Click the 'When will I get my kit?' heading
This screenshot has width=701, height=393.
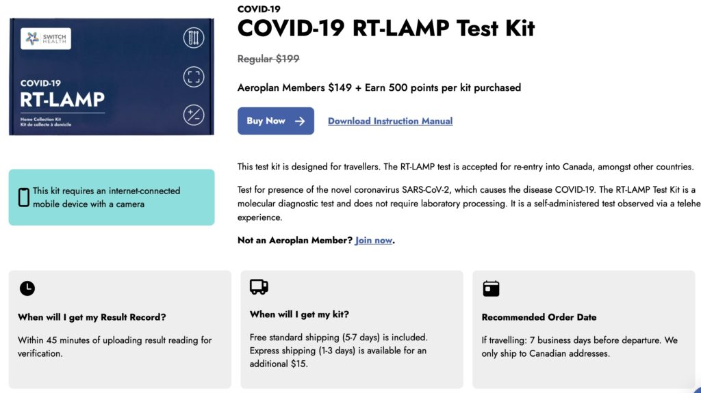[x=299, y=314]
